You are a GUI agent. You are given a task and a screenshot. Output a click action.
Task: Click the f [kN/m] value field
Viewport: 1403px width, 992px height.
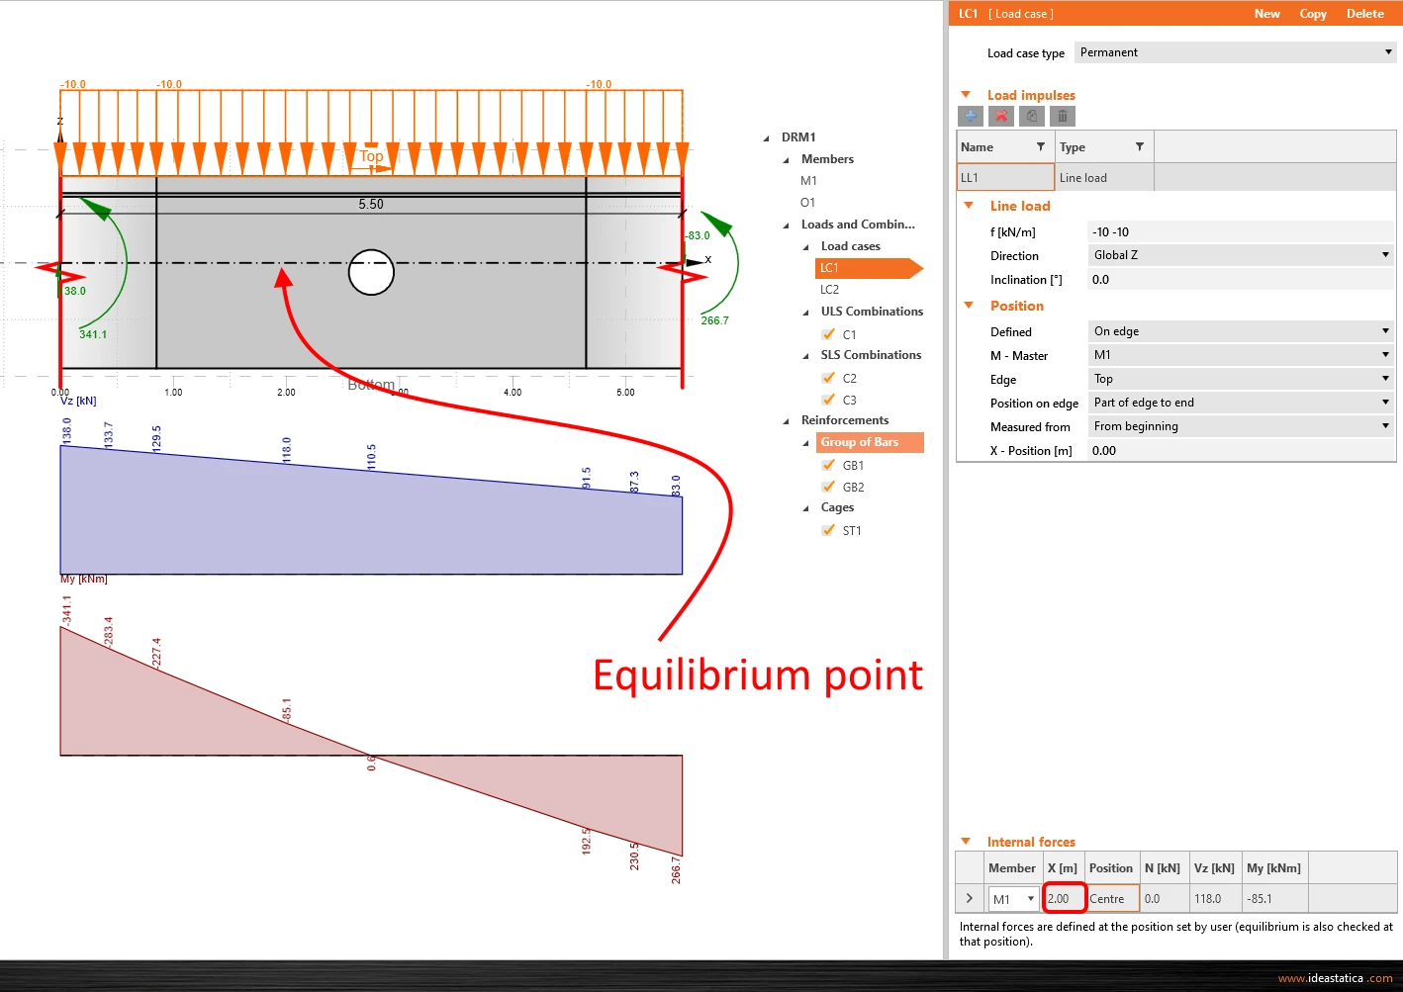point(1241,231)
